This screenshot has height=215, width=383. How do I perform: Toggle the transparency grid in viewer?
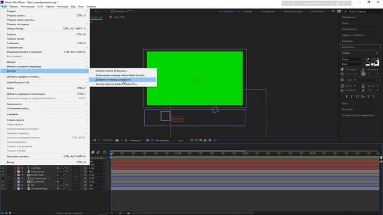[152, 140]
